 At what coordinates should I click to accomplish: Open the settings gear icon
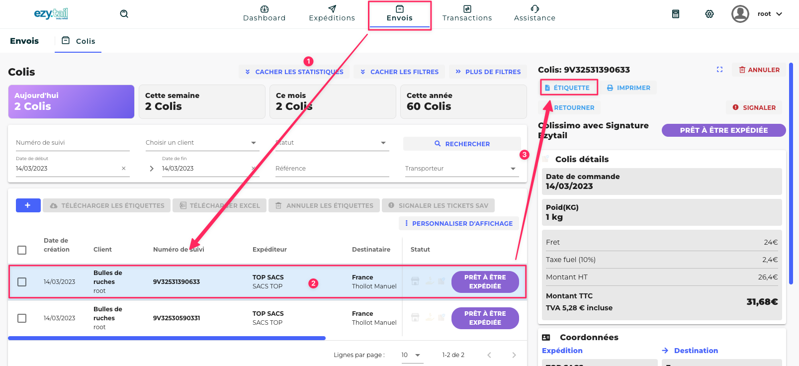coord(710,14)
